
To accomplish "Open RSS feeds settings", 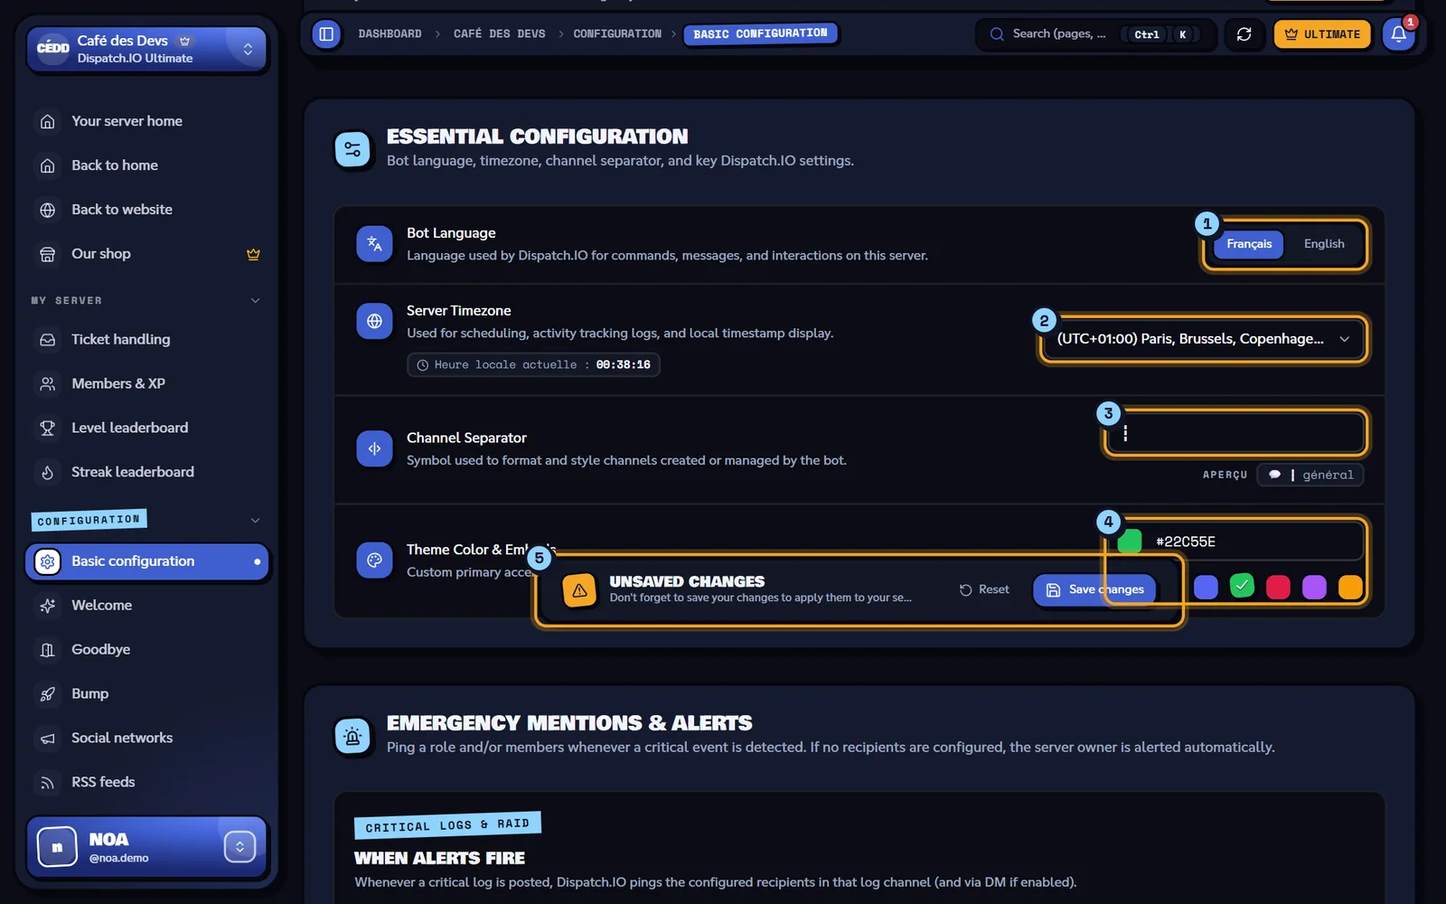I will click(147, 783).
